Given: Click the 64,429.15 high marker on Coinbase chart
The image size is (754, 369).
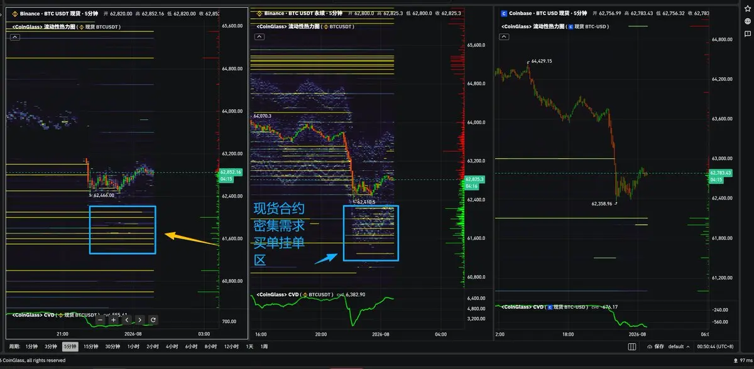Looking at the screenshot, I should click(541, 61).
